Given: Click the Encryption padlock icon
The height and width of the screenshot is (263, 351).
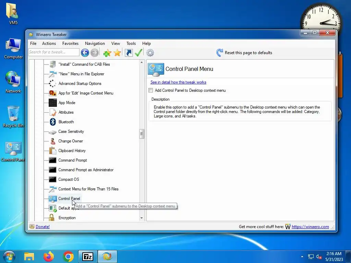Looking at the screenshot, I should (x=52, y=217).
